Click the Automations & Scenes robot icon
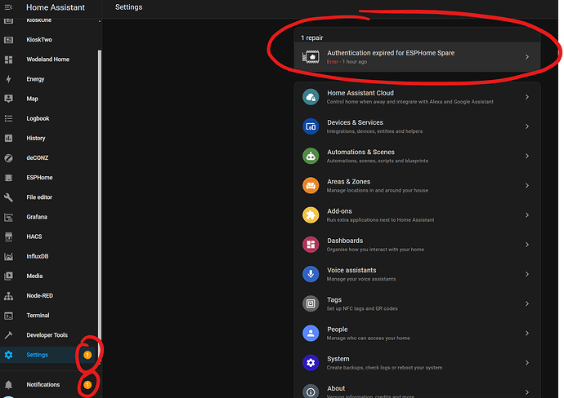The width and height of the screenshot is (564, 398). (311, 156)
